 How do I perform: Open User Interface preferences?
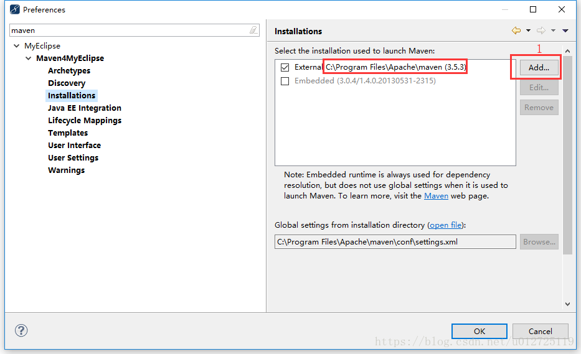[74, 145]
